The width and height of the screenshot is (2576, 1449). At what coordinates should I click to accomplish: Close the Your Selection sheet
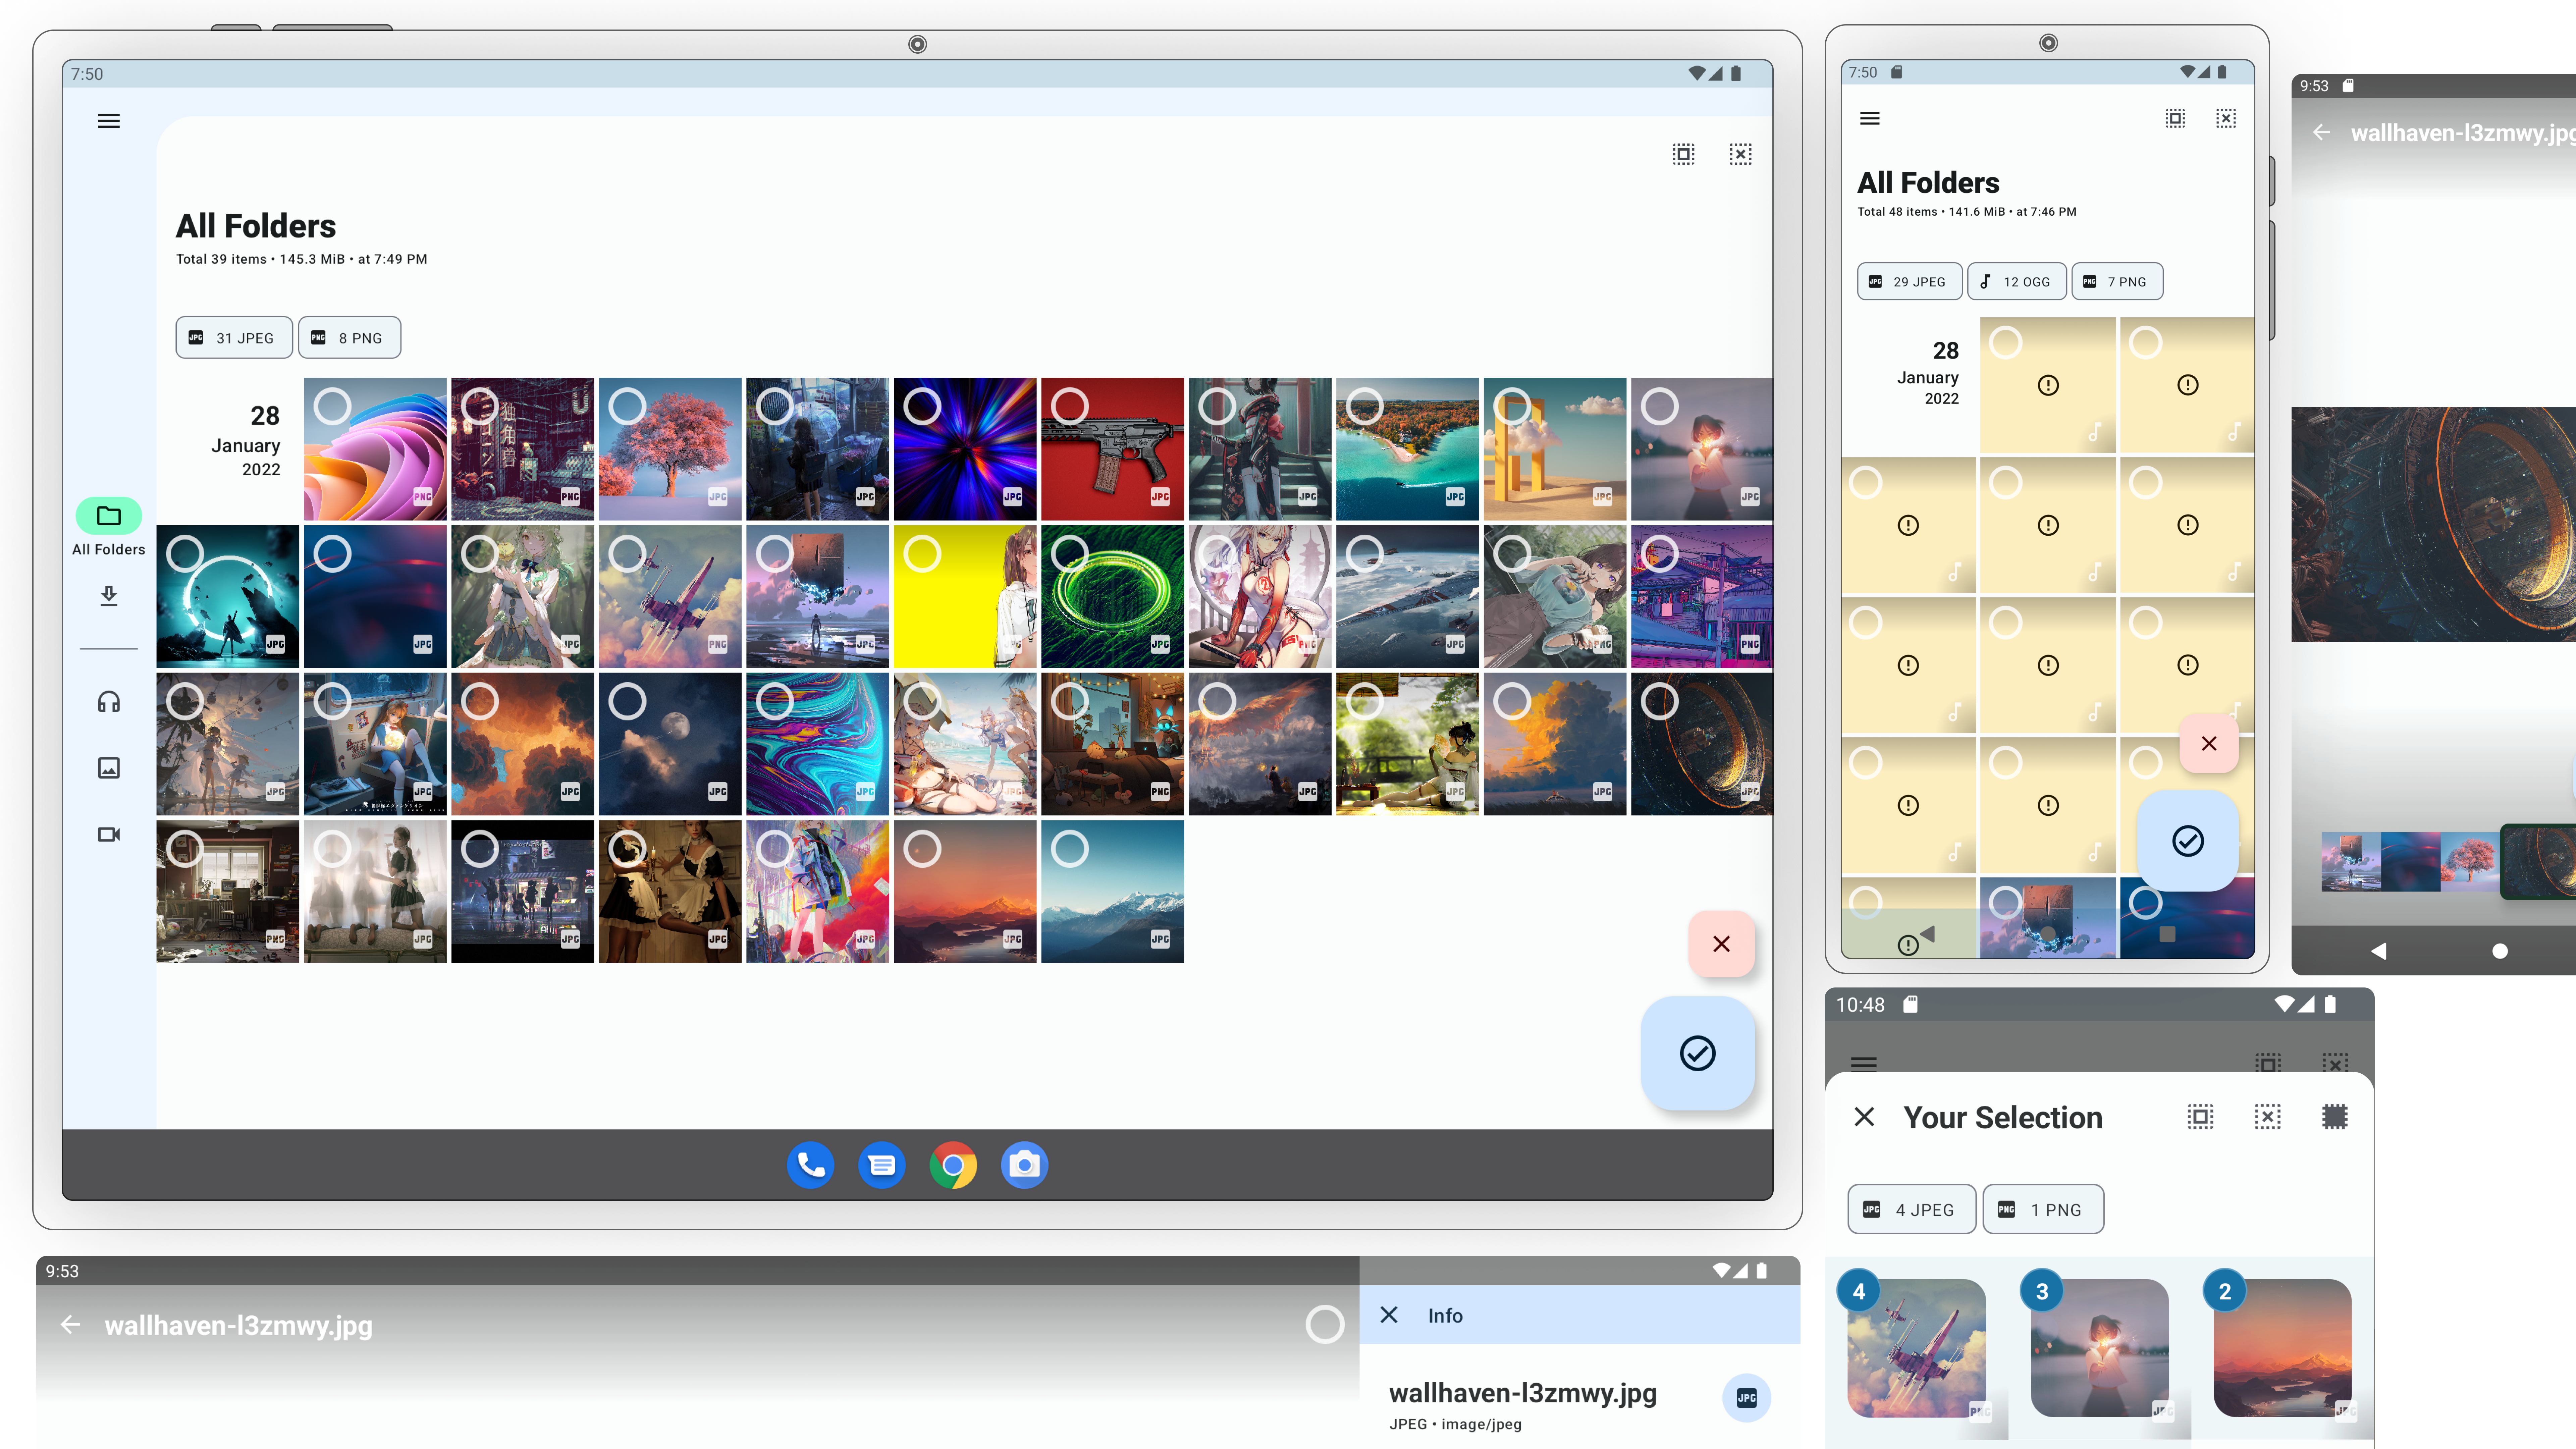(x=1864, y=1117)
